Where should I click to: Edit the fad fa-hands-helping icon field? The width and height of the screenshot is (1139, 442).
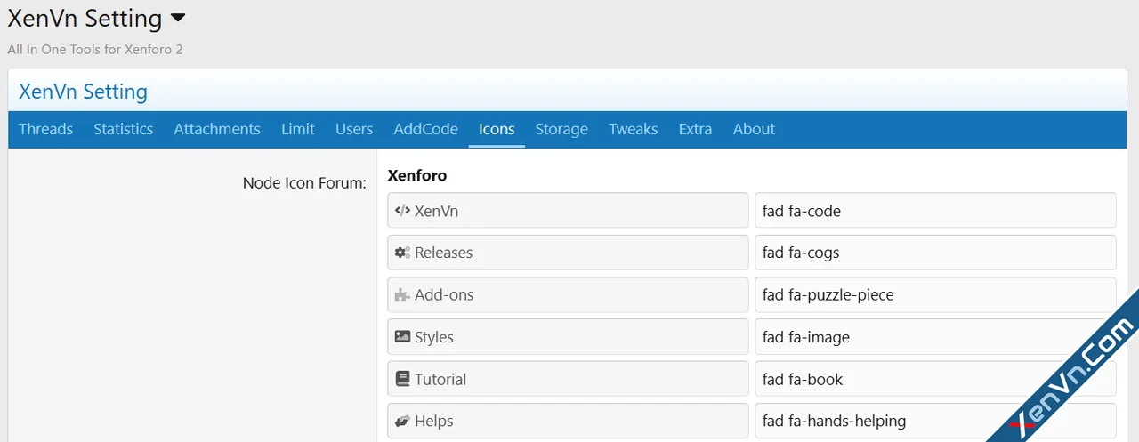(935, 422)
